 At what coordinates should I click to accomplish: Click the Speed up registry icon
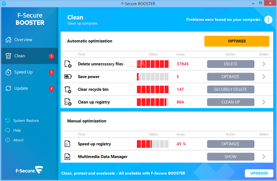point(67,144)
